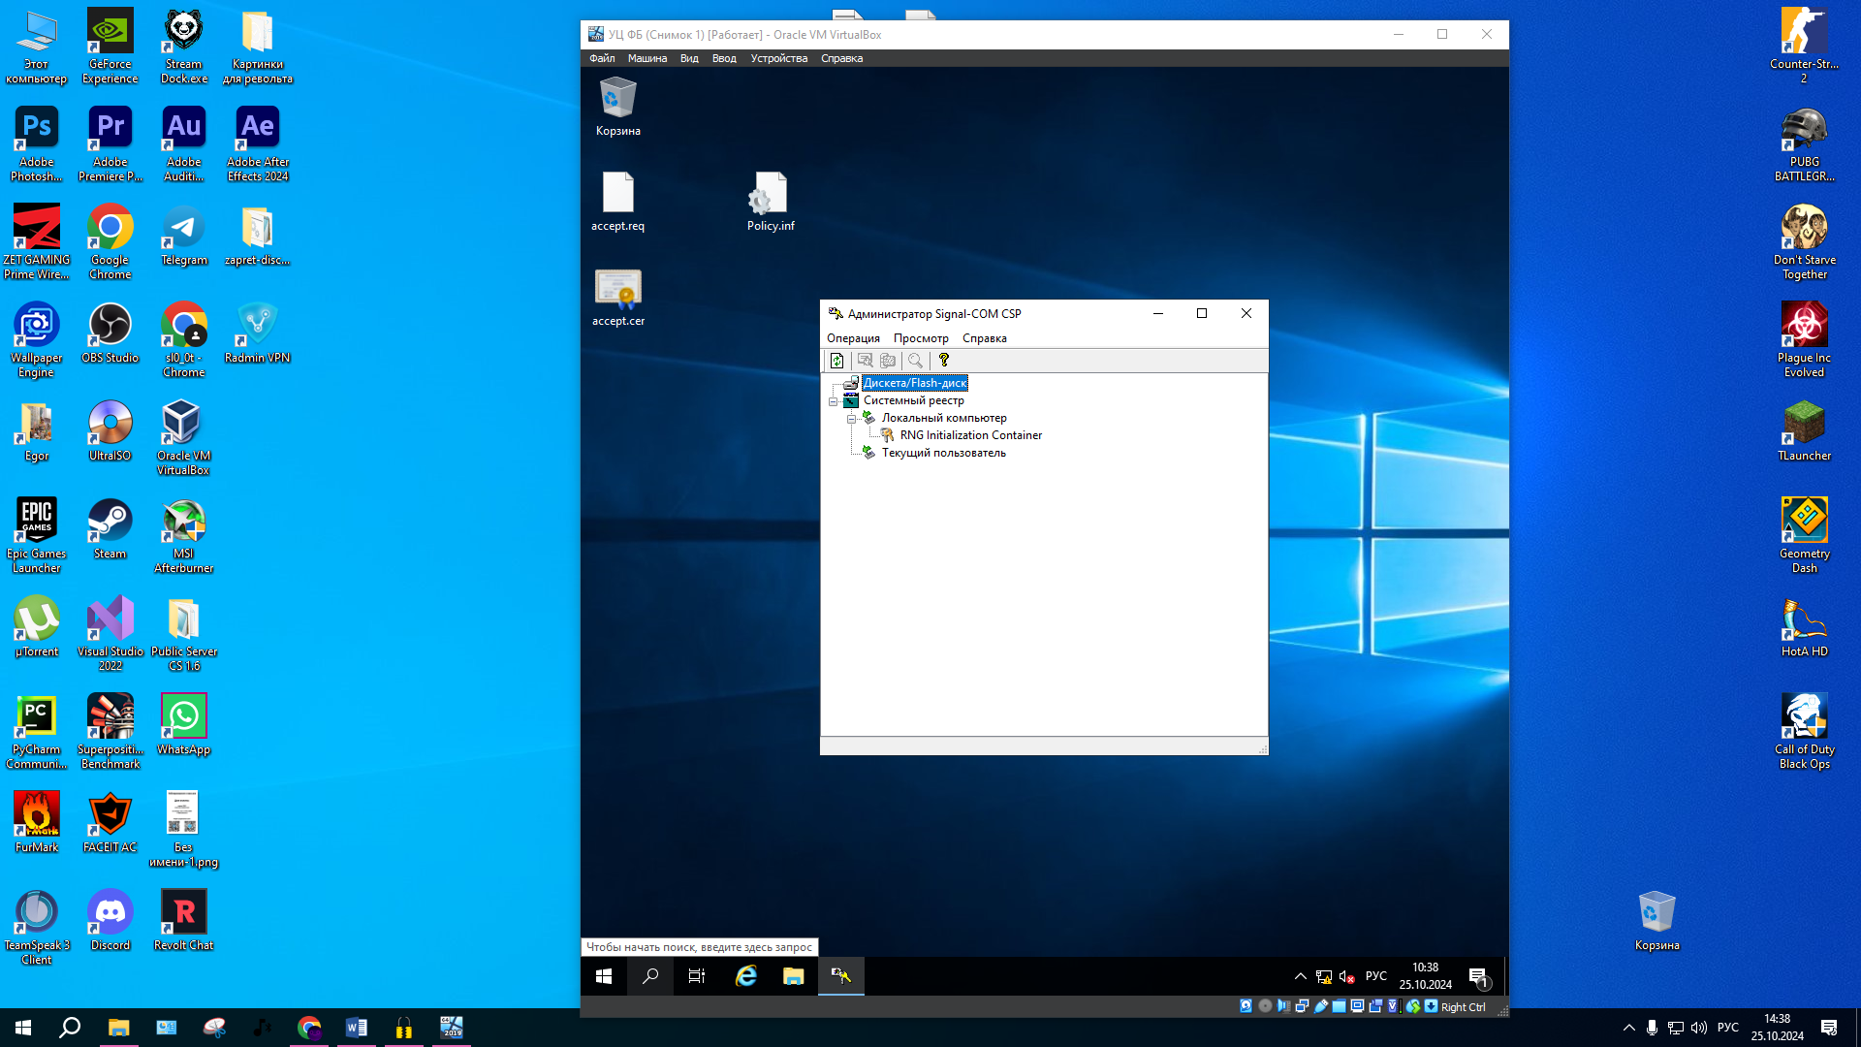Select the Adobe Premiere Pro desktop shortcut
Viewport: 1861px width, 1047px height.
[x=110, y=144]
